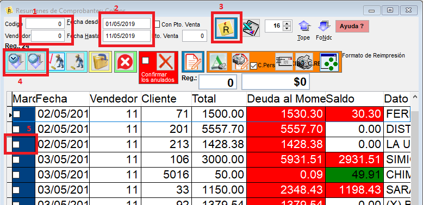Click the Ayuda ? help button
The width and height of the screenshot is (423, 205).
pyautogui.click(x=352, y=27)
